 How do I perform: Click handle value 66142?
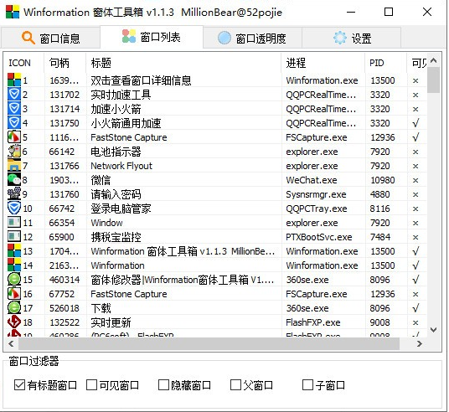point(61,152)
